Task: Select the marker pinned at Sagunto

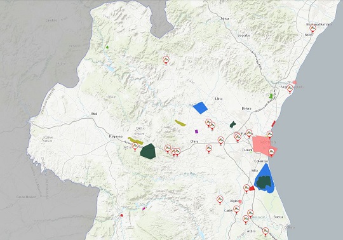Action: pos(290,88)
